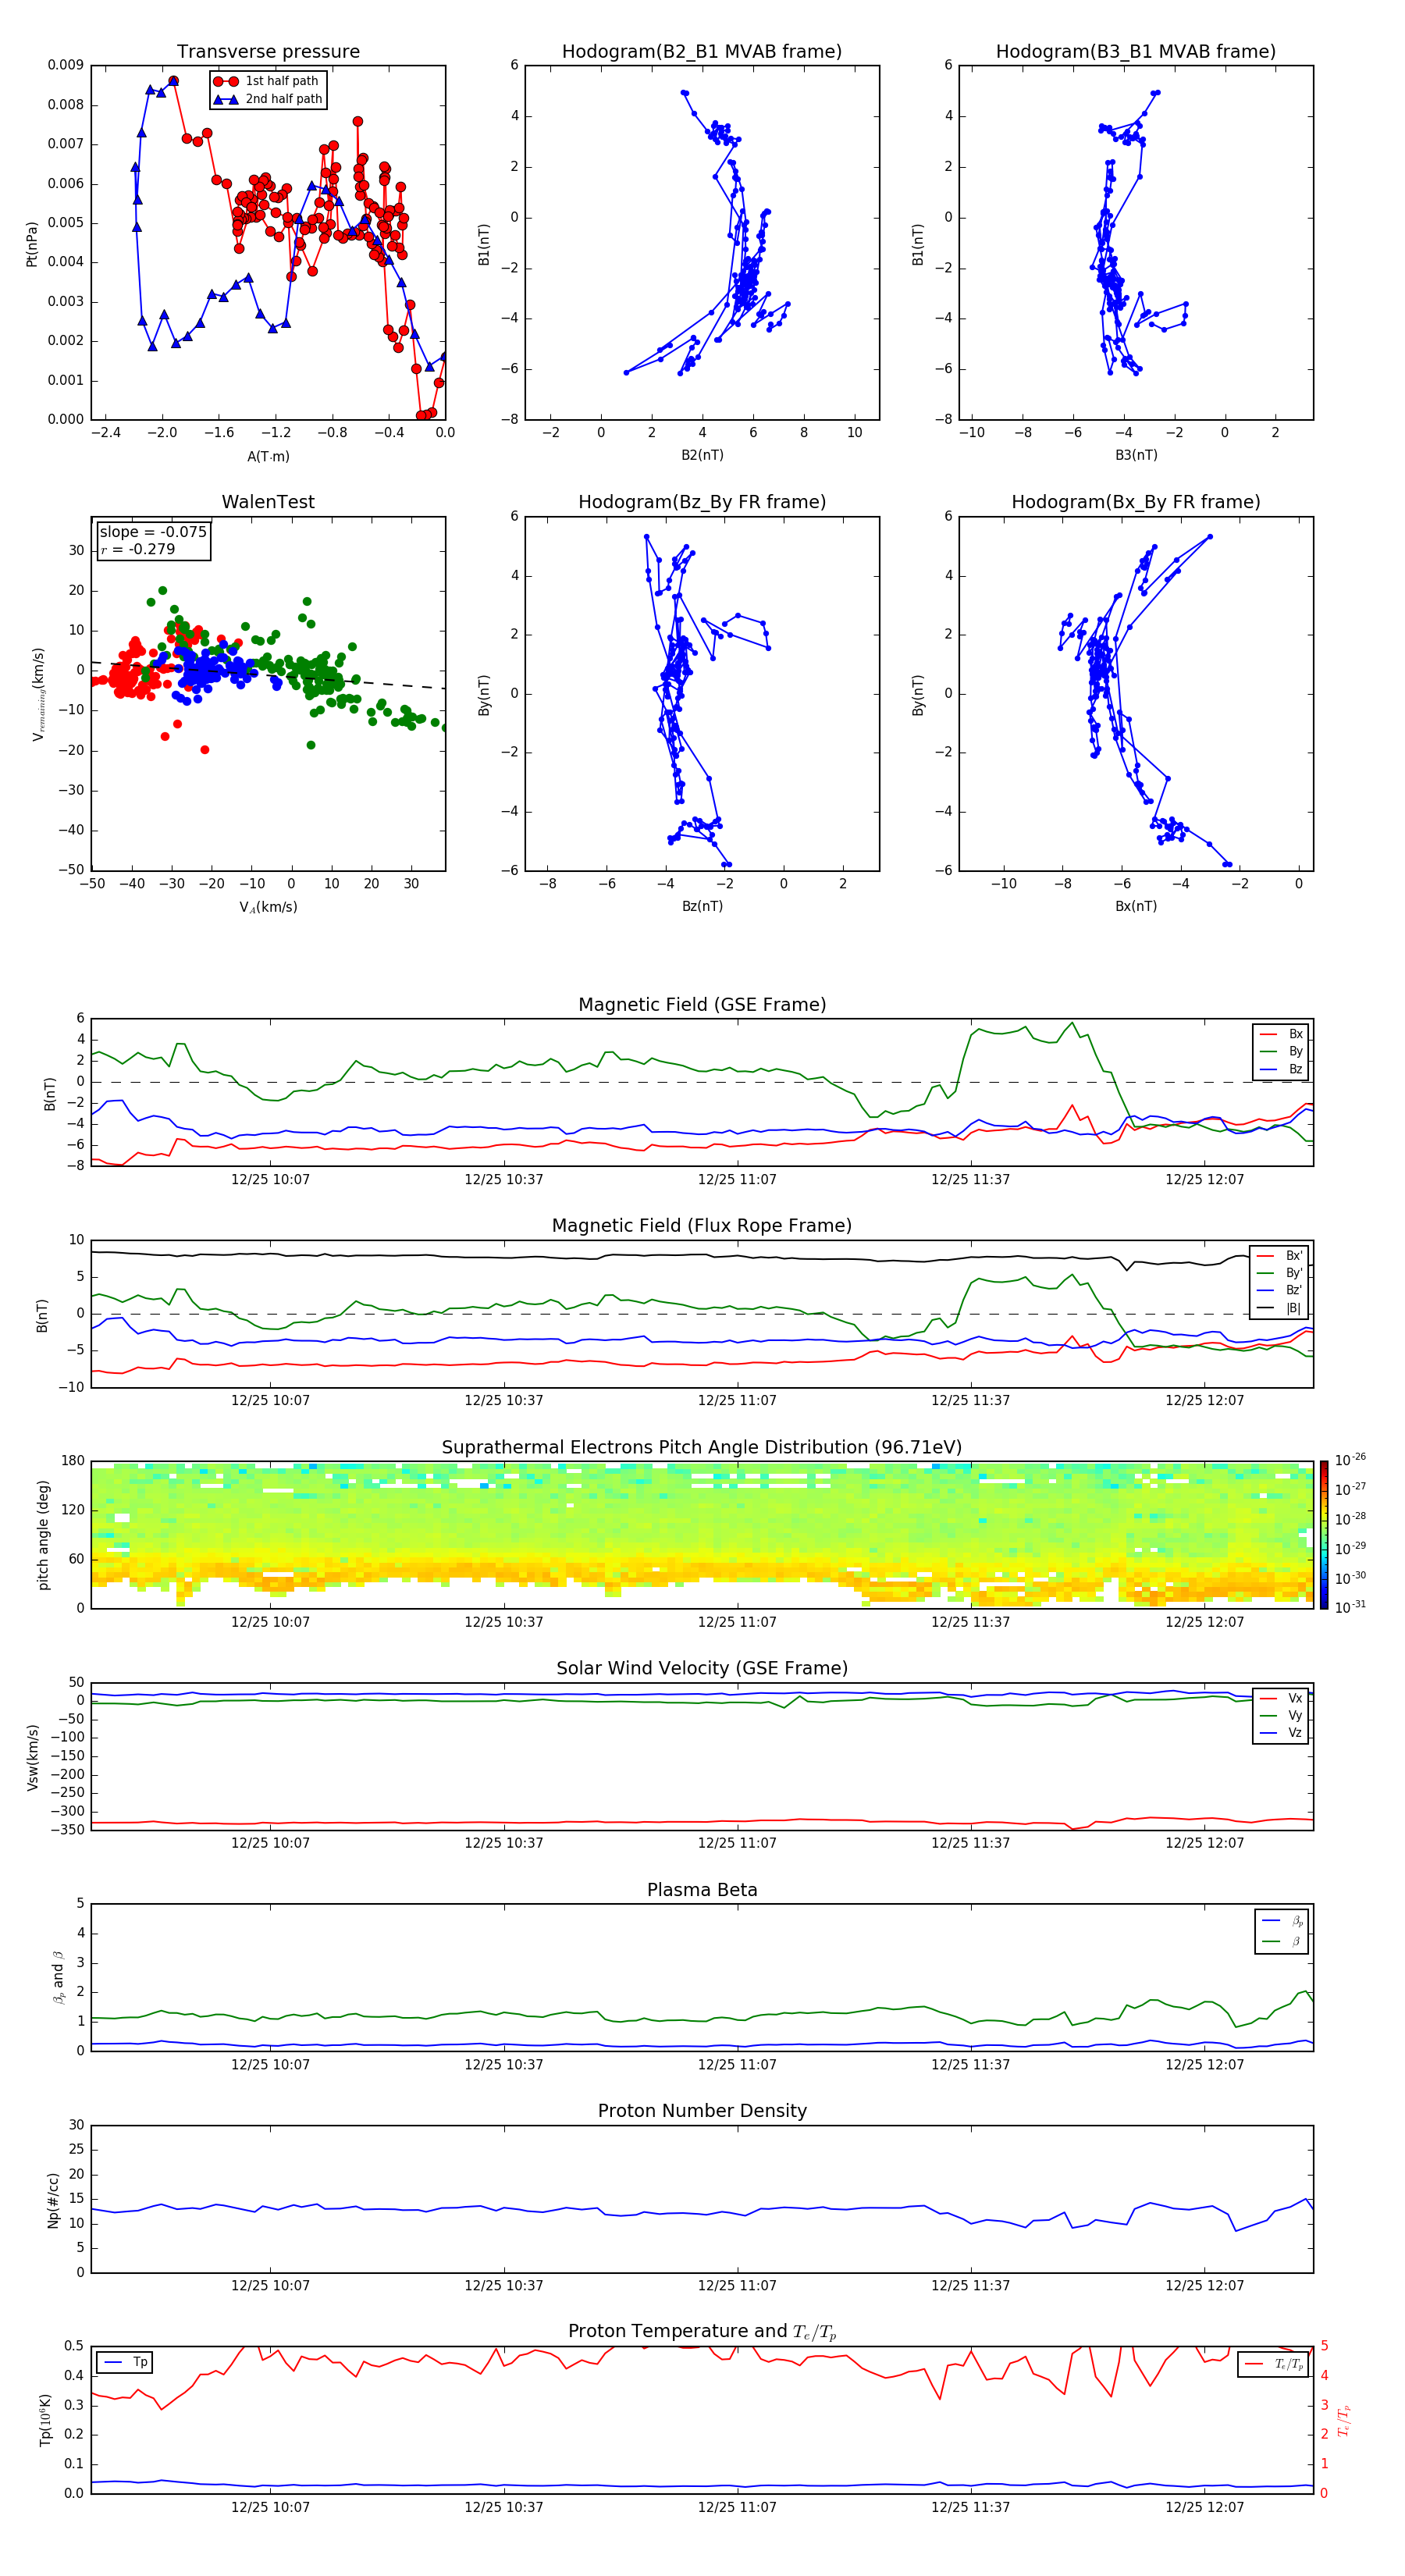Click the 'Hodogram(Bz_By FR frame)' title
This screenshot has width=1405, height=2576.
[x=702, y=502]
